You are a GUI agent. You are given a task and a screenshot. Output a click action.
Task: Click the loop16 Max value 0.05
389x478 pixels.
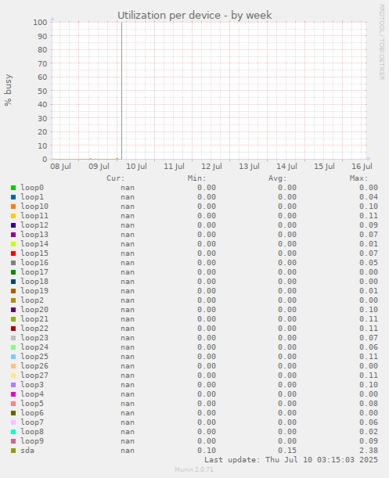[369, 263]
